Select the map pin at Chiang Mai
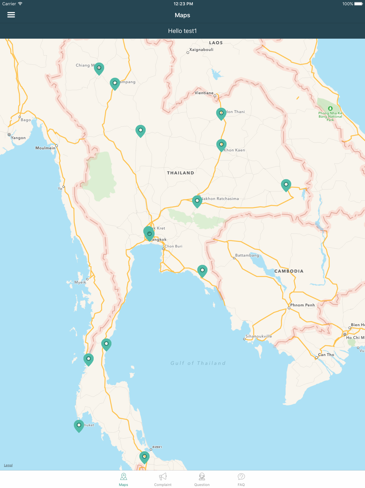Viewport: 365px width, 488px height. point(99,69)
